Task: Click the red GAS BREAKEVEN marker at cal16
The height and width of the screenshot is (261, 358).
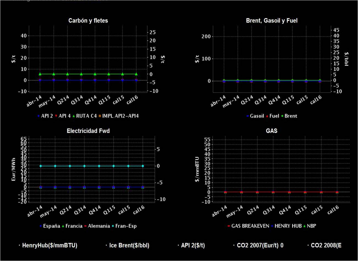Action: 337,192
